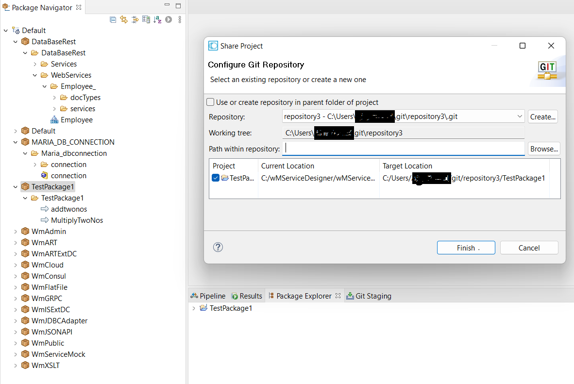Uncheck the TestPackage1 project in the table
574x384 pixels.
[x=216, y=178]
